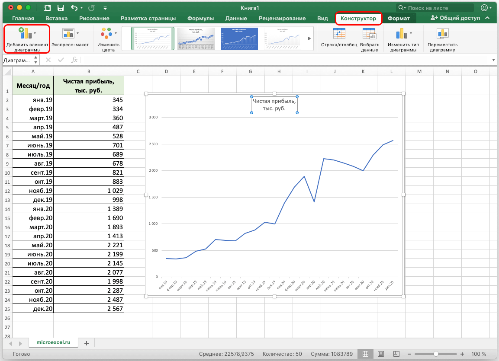Select row 14 header
499x361 pixels.
click(7, 209)
